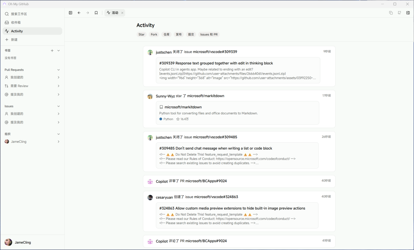Open the microsoft/vscode#324863 issue link
This screenshot has width=414, height=250.
[x=216, y=197]
